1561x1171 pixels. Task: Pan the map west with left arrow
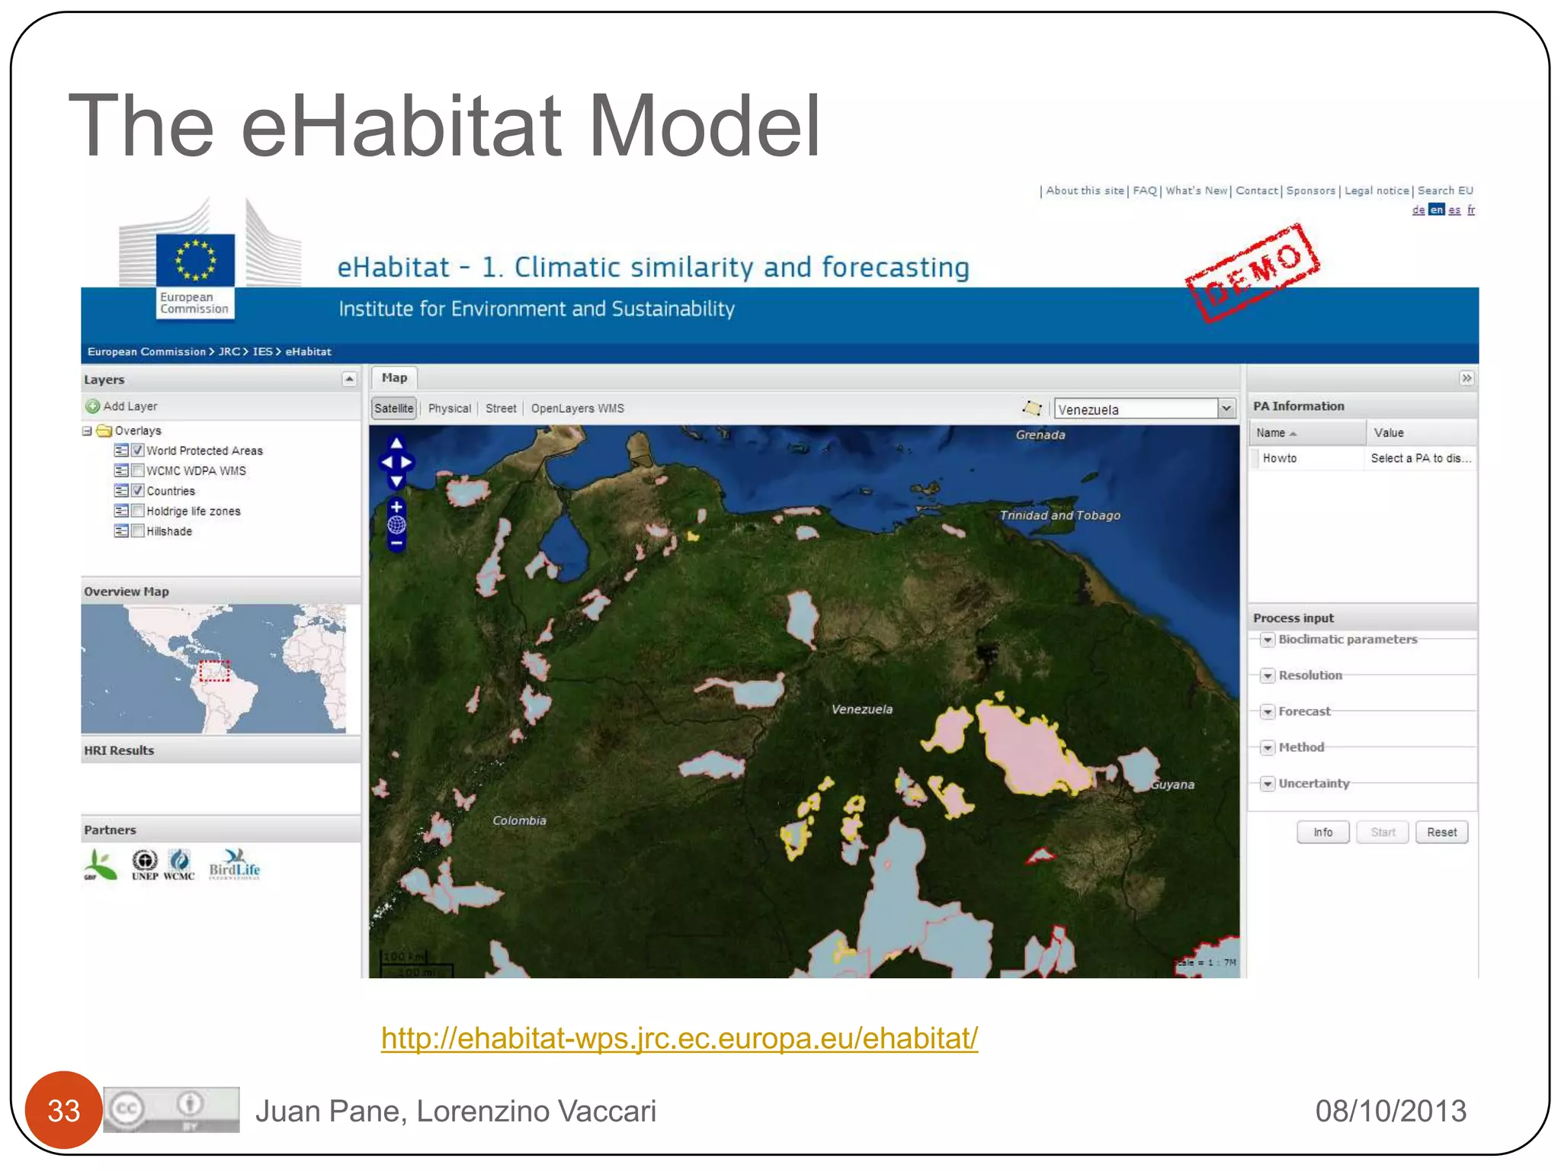click(386, 462)
